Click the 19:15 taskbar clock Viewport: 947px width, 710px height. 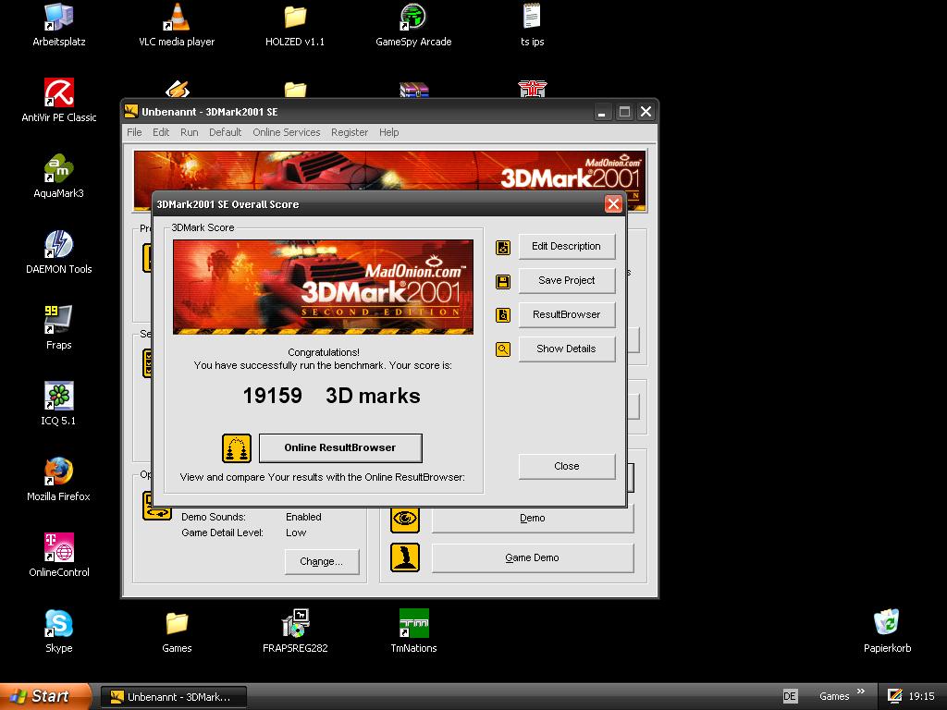(x=921, y=696)
